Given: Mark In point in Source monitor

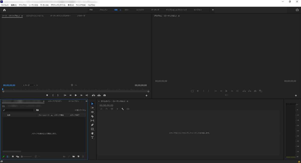Looking at the screenshot, I should pyautogui.click(x=53, y=95).
